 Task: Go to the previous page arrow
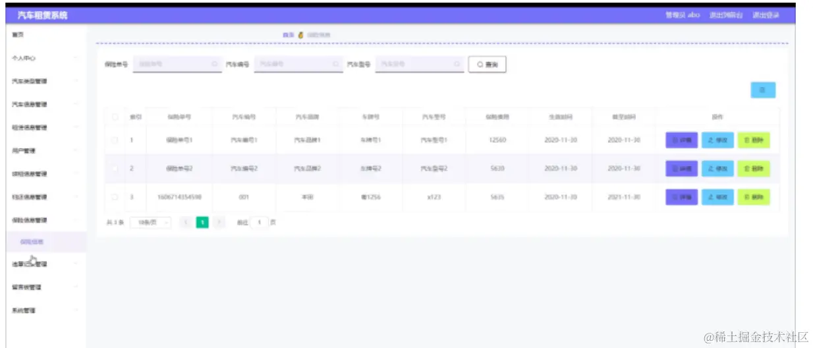(186, 223)
